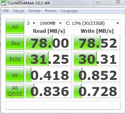Open the Tematy menu
Viewport: 126px width, 114px height.
tap(34, 11)
